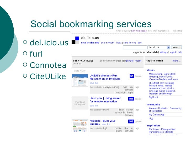
Task: Save the UNEASYsilence bookmark with 'save this'
Action: click(x=94, y=83)
